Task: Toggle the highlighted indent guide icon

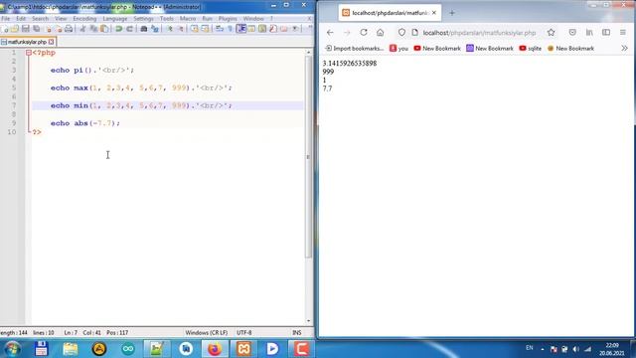Action: point(241,29)
